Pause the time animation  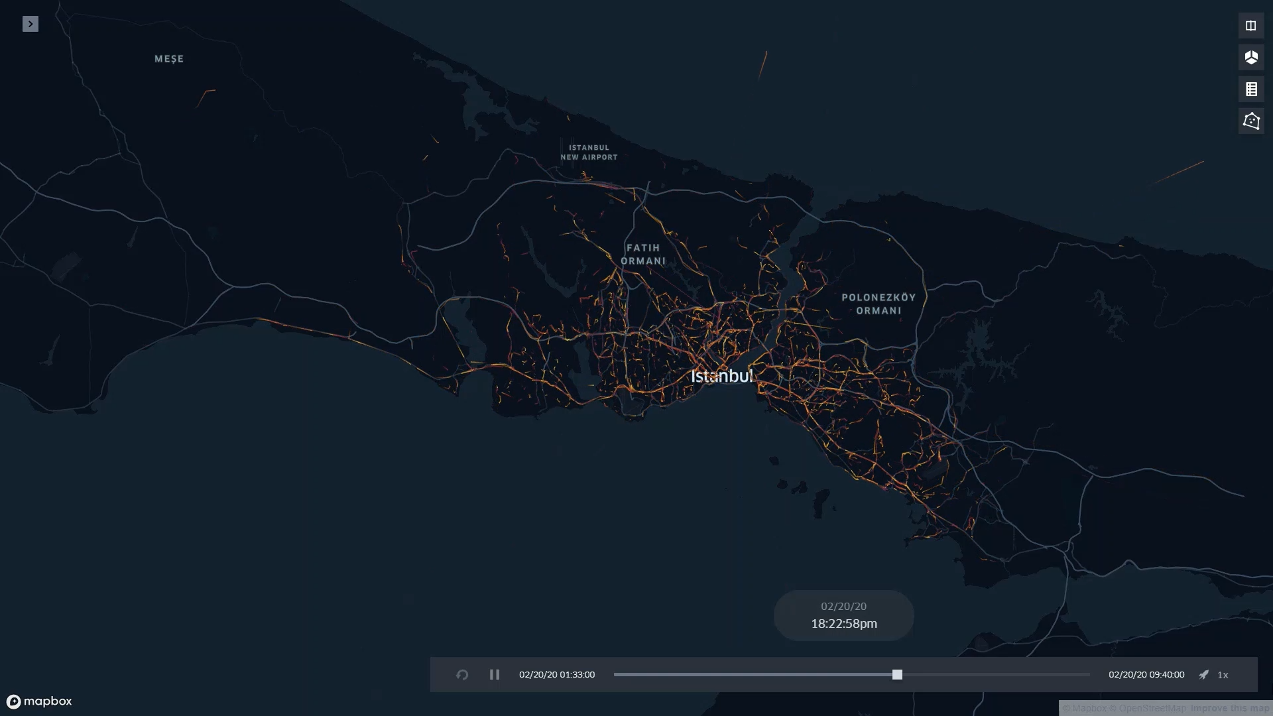coord(495,675)
